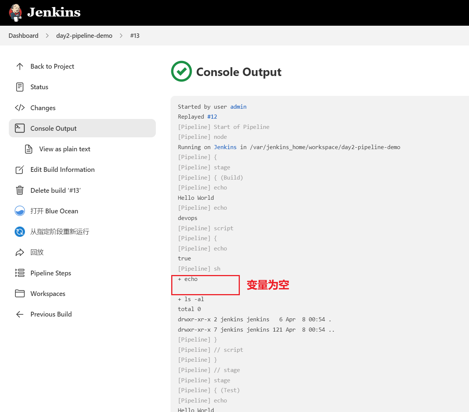Click the Back to Project up-arrow icon

[20, 66]
